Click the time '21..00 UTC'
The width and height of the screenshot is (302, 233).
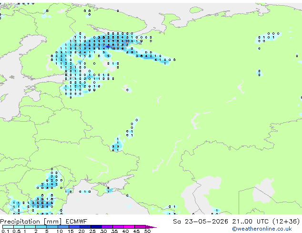(250, 222)
